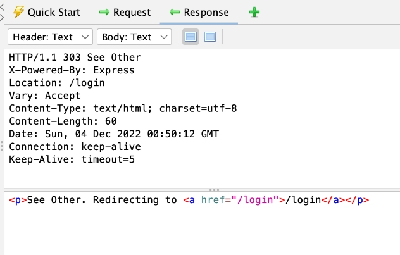Click the right panel expand arrow
The width and height of the screenshot is (400, 255).
(x=2, y=18)
